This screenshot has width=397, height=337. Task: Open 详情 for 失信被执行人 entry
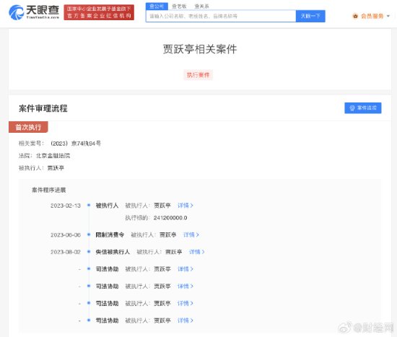197,252
